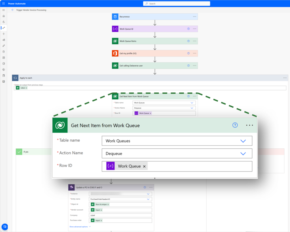Click the Dataverse icon on Work Queue Items

click(x=115, y=41)
